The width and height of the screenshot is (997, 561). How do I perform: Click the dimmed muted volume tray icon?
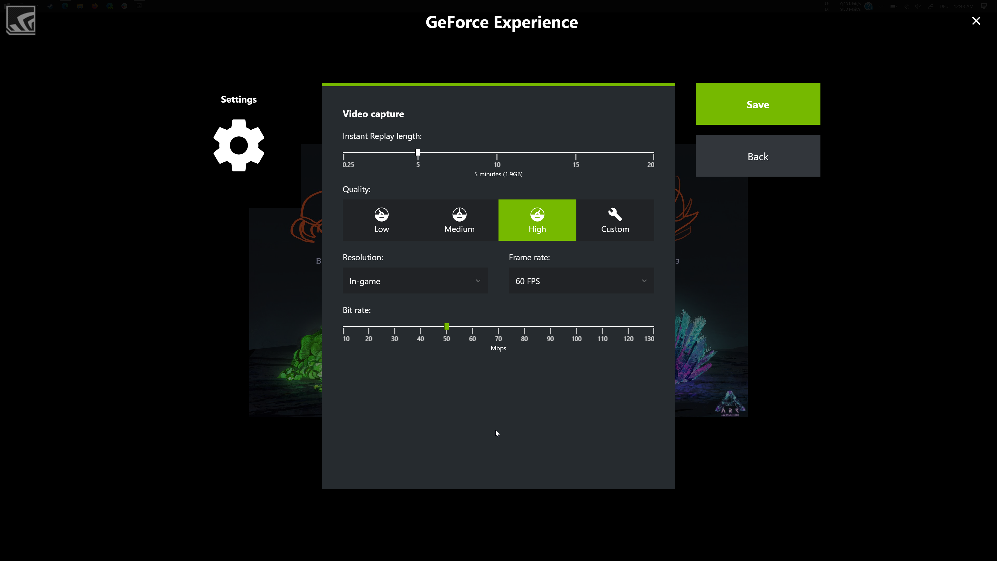tap(918, 6)
